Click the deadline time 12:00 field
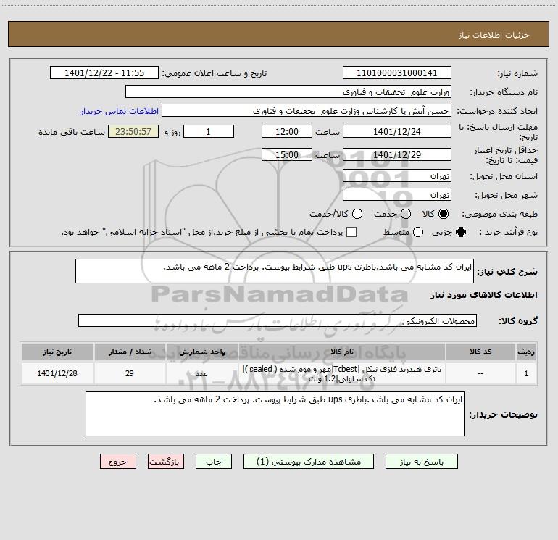The height and width of the screenshot is (540, 558). [x=287, y=131]
